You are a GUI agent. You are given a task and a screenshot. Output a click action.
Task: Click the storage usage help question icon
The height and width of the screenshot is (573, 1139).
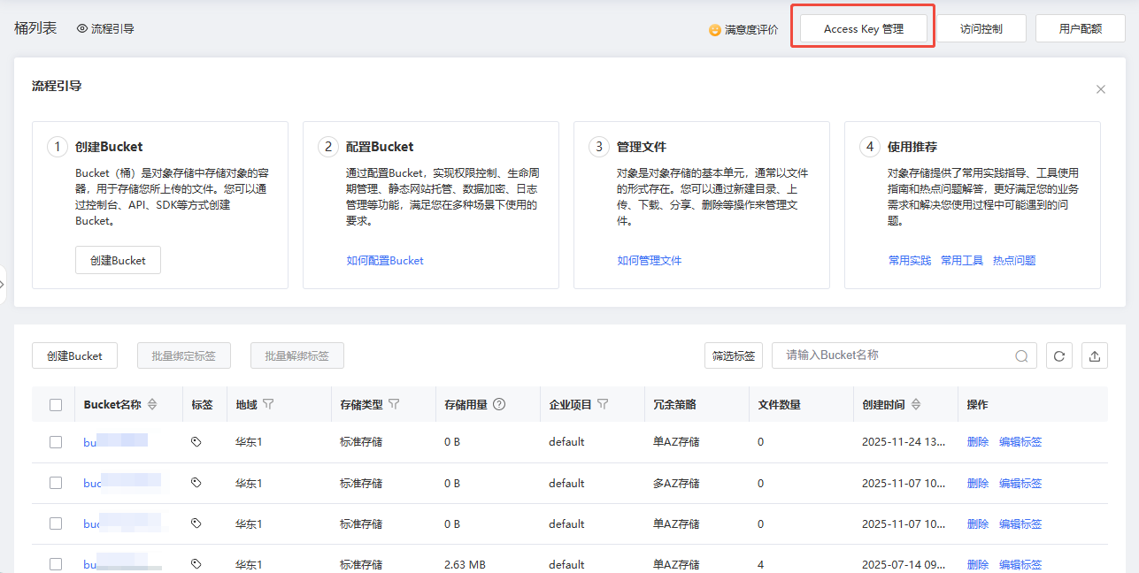click(499, 404)
